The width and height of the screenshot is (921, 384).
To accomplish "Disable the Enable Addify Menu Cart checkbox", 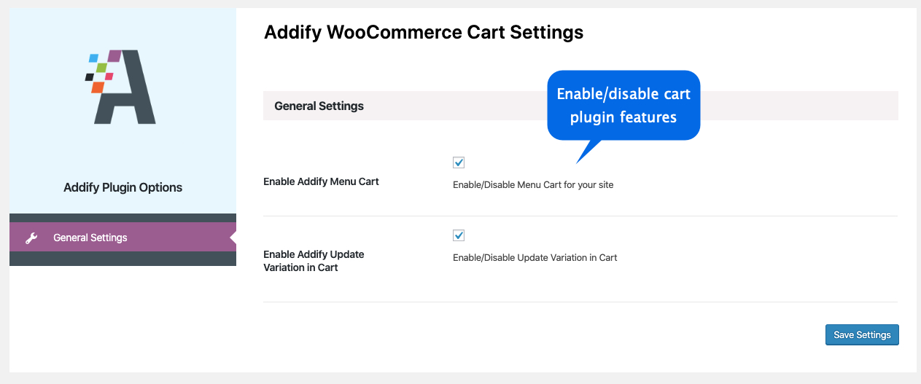I will click(x=459, y=162).
